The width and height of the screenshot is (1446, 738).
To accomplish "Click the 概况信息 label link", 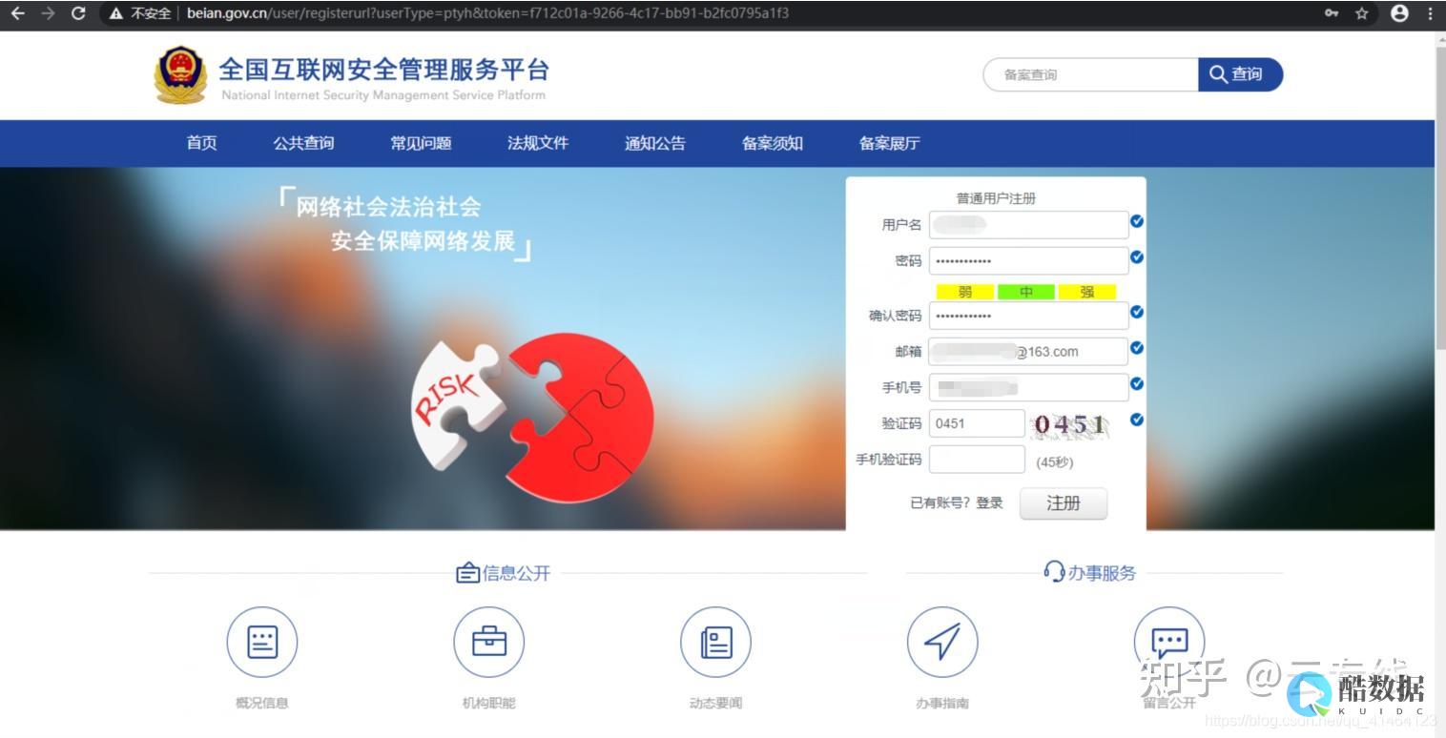I will [x=262, y=703].
